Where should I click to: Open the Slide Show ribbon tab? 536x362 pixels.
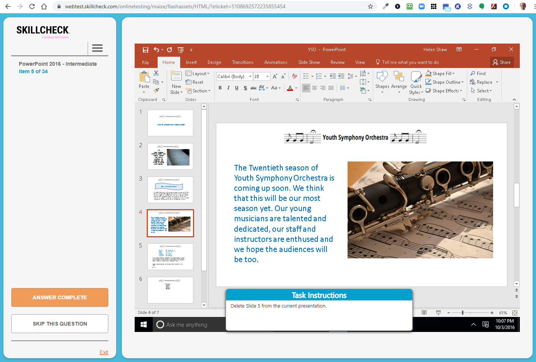point(309,62)
